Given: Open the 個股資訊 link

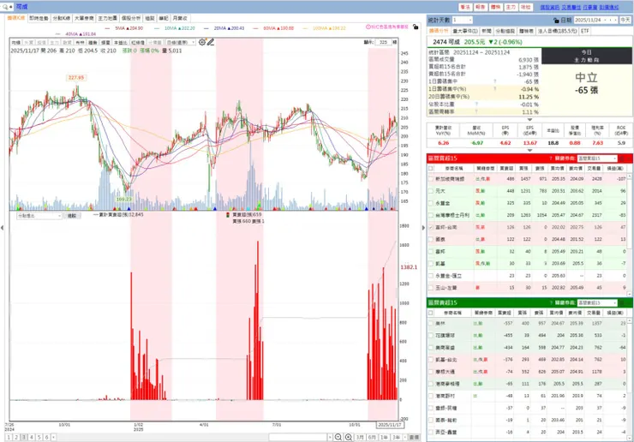Looking at the screenshot, I should point(549,7).
